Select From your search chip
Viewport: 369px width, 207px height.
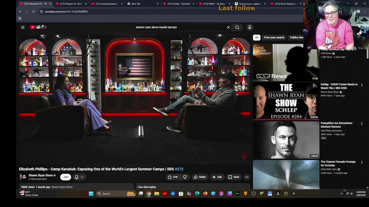(274, 37)
